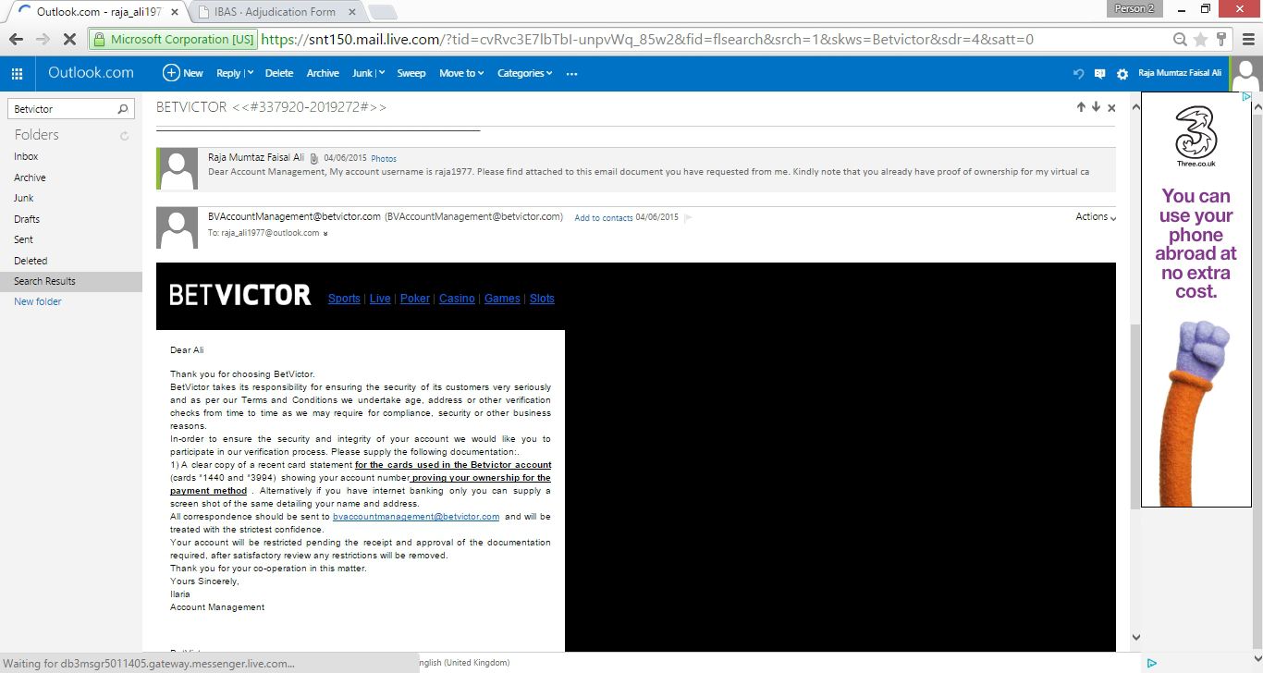Click the address bar URL
Screen dimensions: 1263x673
point(647,40)
